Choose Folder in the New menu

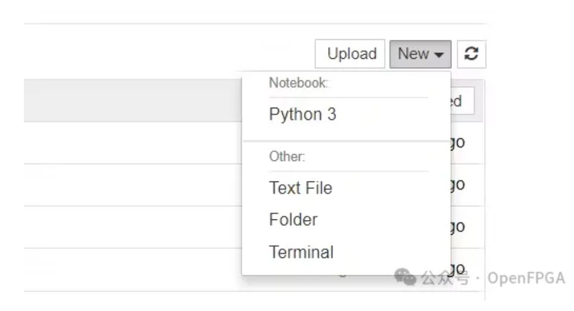pyautogui.click(x=293, y=220)
